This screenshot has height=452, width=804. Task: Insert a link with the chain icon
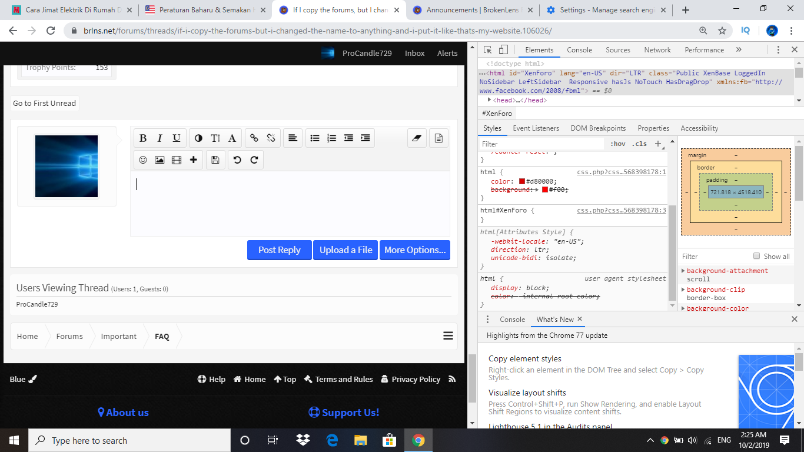click(x=254, y=138)
